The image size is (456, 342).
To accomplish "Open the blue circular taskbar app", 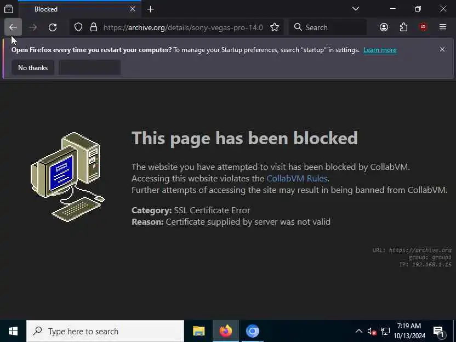I will coord(253,331).
